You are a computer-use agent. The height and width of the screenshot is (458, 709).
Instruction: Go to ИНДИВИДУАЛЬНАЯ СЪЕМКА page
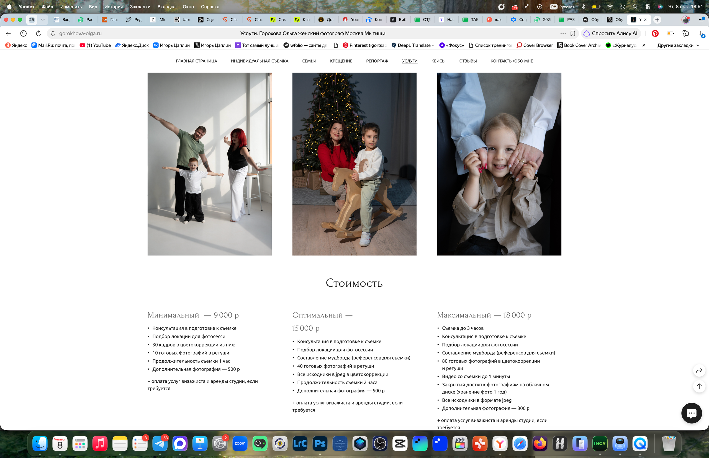click(260, 61)
